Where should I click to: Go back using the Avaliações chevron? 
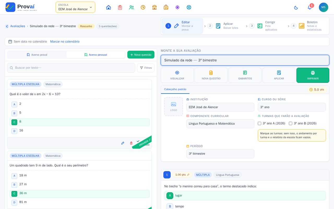click(x=7, y=26)
